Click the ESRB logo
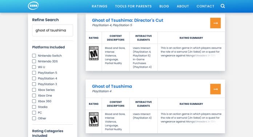The height and width of the screenshot is (137, 253). [33, 6]
